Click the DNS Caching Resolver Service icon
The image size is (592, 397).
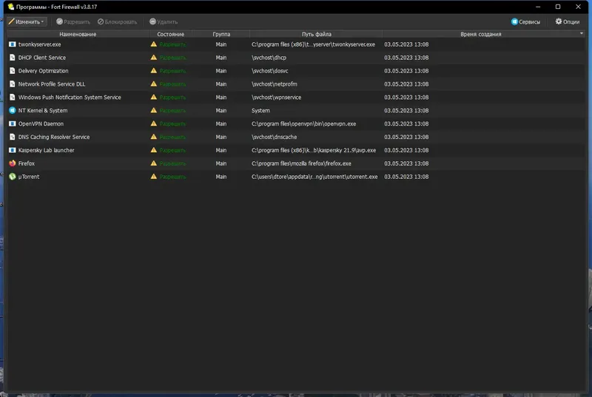pos(12,137)
